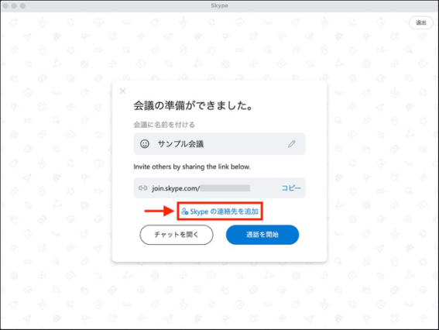Start the call with 通話を開始 button
The width and height of the screenshot is (439, 330).
[x=262, y=235]
